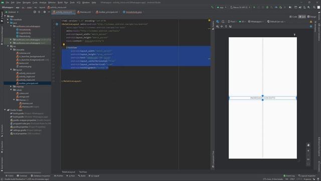Select welcome.png in drawable folder
Screen dimensions: 321x181
pos(24,66)
